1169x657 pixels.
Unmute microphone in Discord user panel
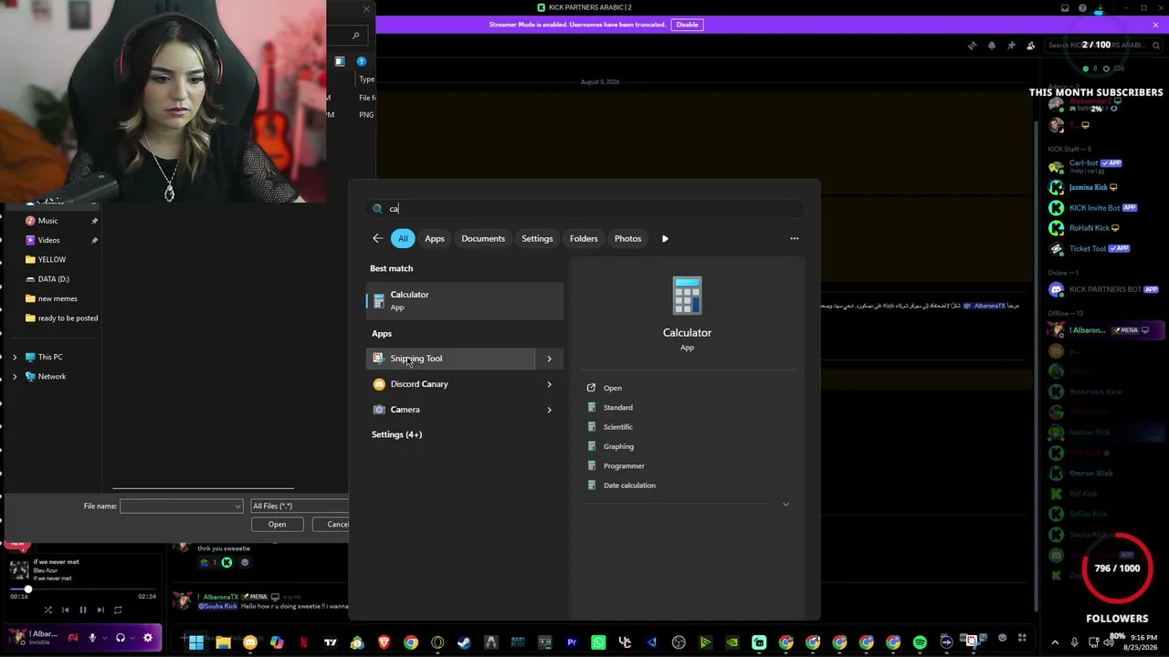pyautogui.click(x=92, y=638)
